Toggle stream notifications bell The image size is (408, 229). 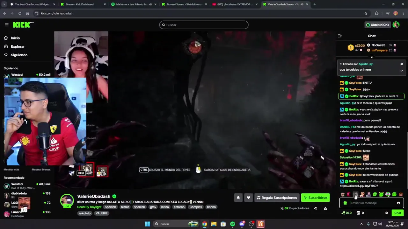(x=238, y=198)
